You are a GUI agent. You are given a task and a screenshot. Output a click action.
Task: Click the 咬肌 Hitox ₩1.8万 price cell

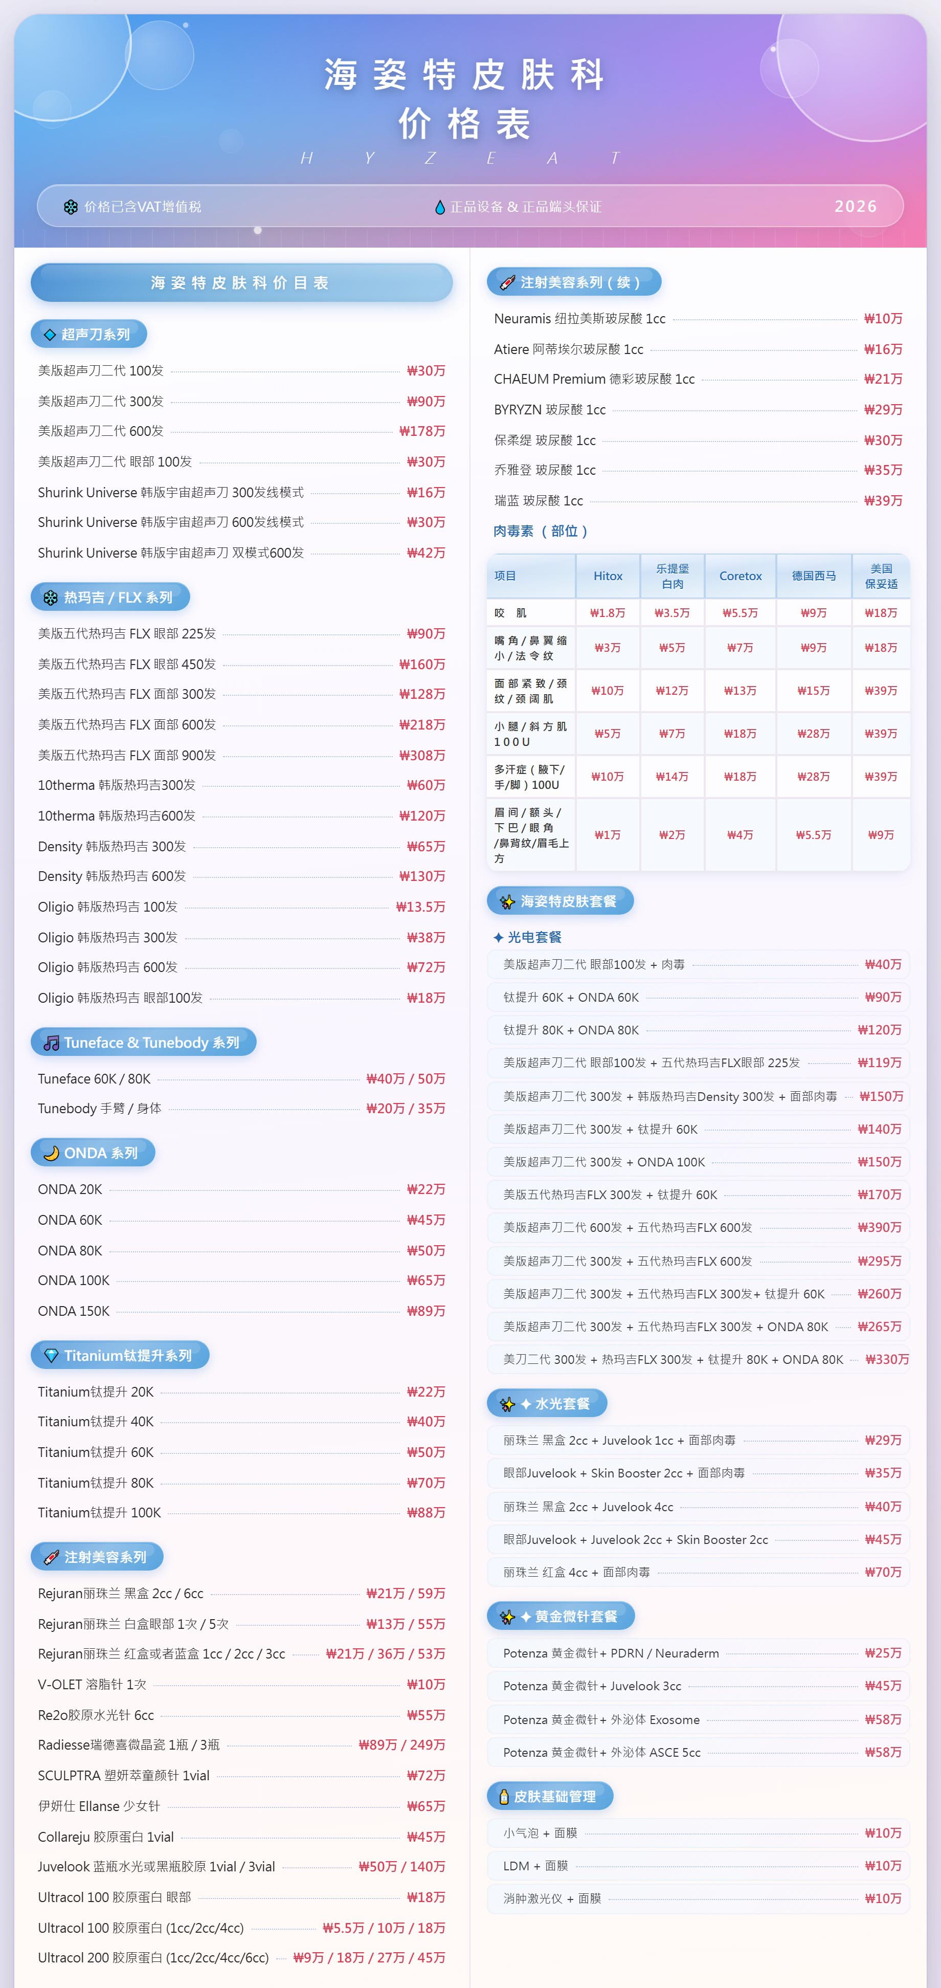point(608,613)
